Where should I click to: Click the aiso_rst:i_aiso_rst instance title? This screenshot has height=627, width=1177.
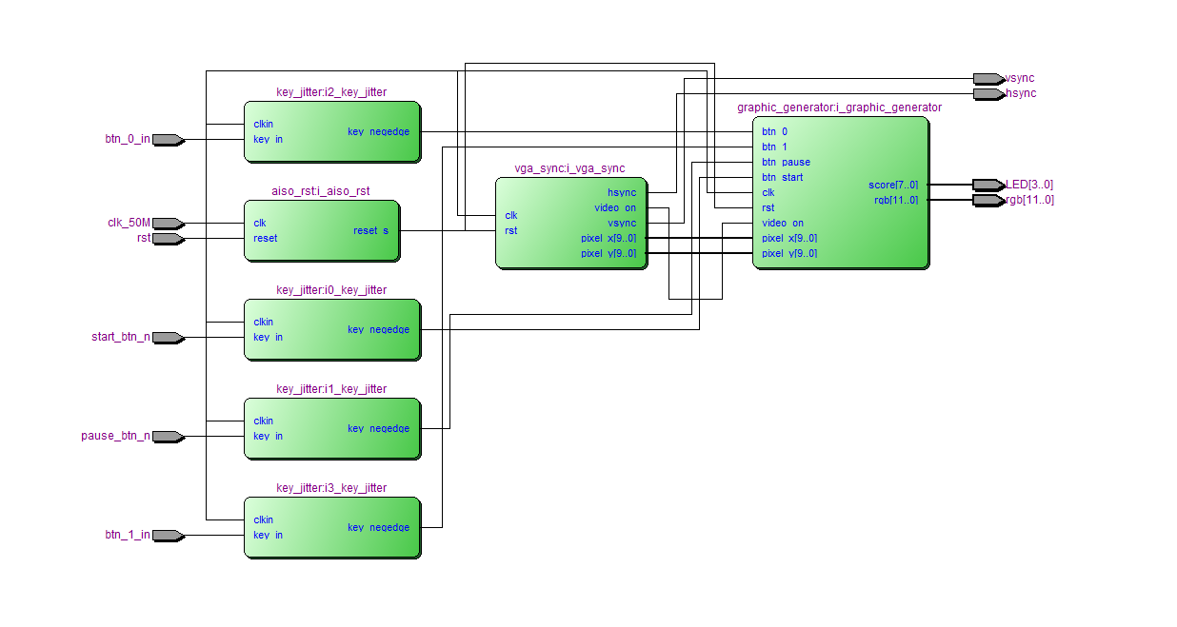coord(321,191)
